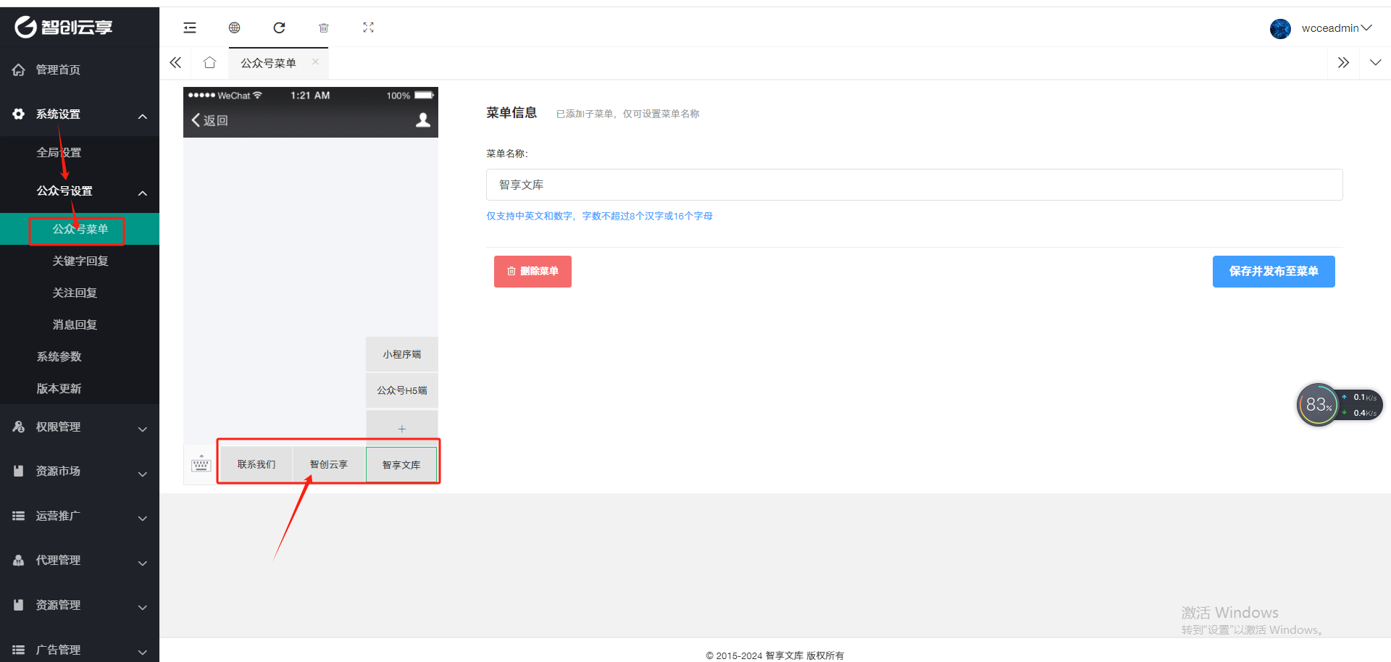Screen dimensions: 1391x662
Task: Expand the 资源管理 sidebar section
Action: [x=80, y=606]
